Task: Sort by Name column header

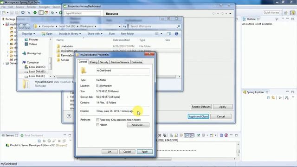Action: pyautogui.click(x=60, y=40)
